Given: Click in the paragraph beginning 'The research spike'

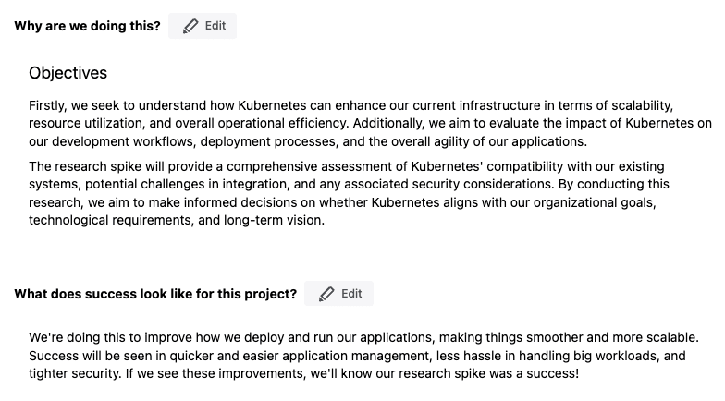Looking at the screenshot, I should coord(350,193).
